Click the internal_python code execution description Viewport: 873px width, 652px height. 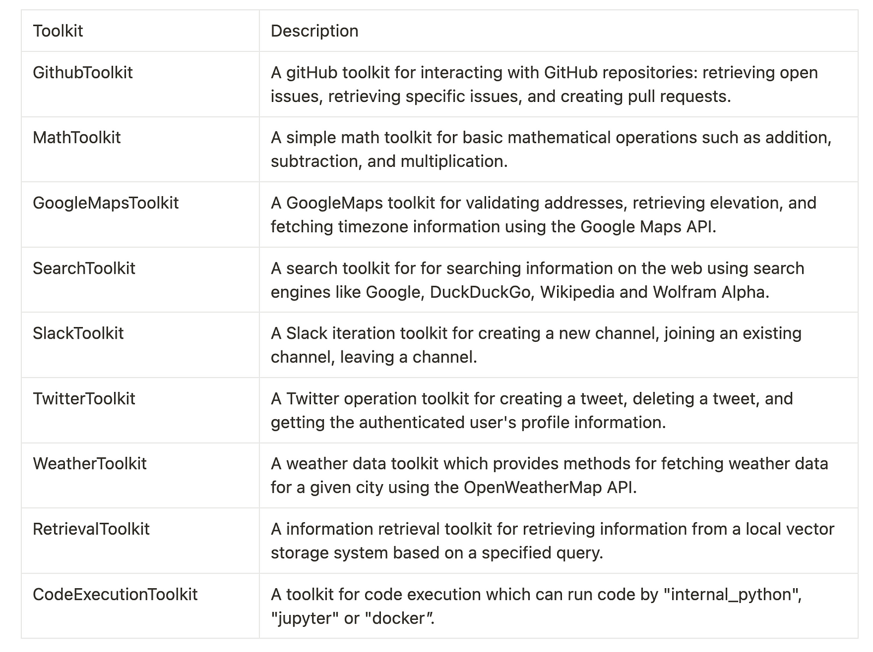click(x=536, y=606)
